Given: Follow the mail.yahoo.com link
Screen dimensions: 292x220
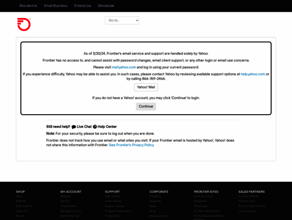Looking at the screenshot, I should [124, 67].
